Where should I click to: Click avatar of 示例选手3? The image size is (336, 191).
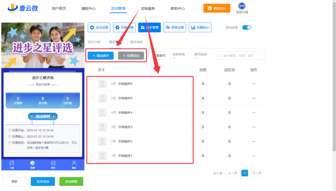102,127
